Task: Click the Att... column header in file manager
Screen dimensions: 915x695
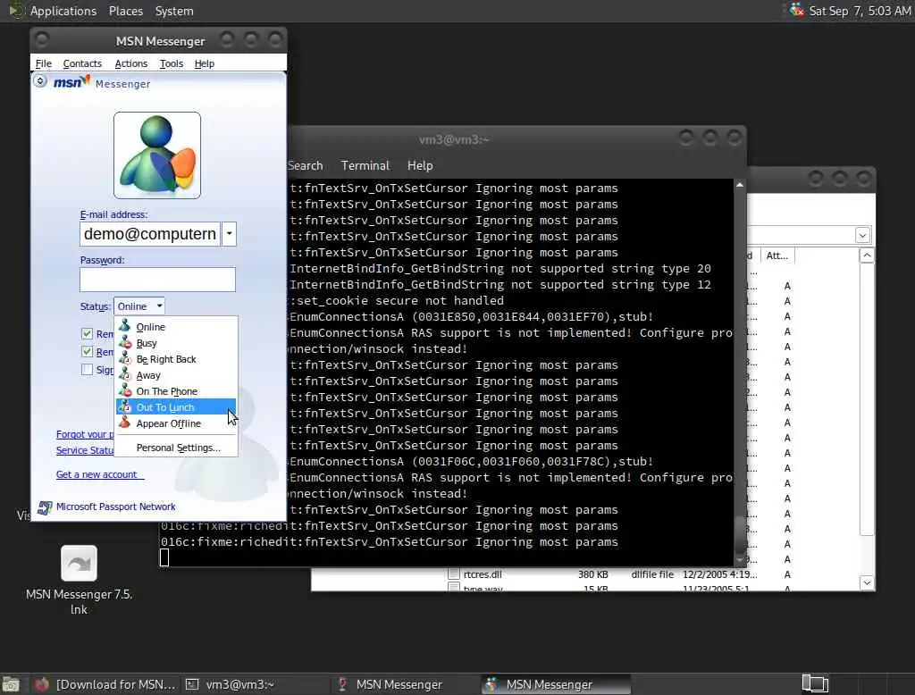Action: (x=777, y=255)
